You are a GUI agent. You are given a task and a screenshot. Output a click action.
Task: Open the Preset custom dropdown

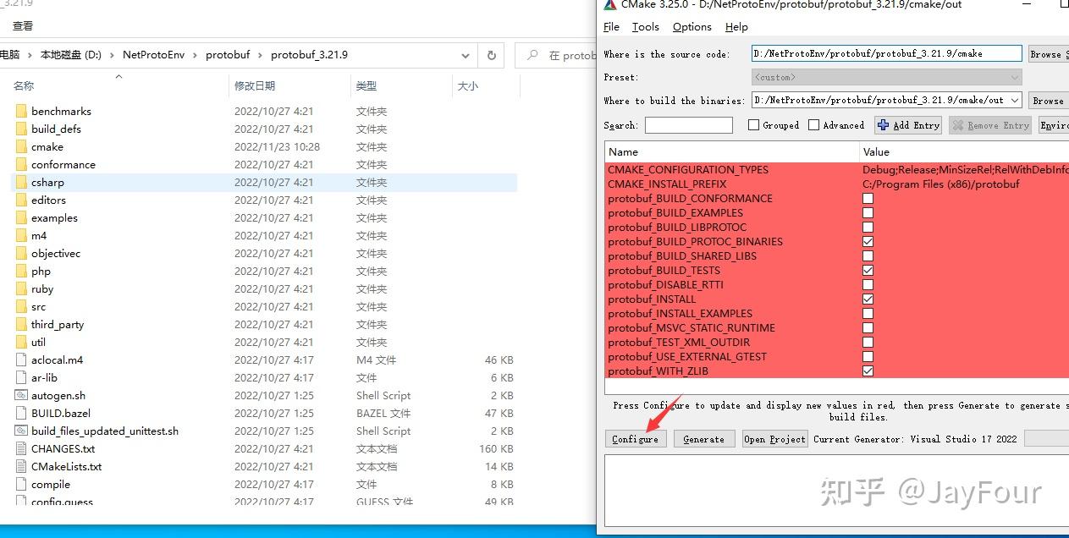[1015, 76]
